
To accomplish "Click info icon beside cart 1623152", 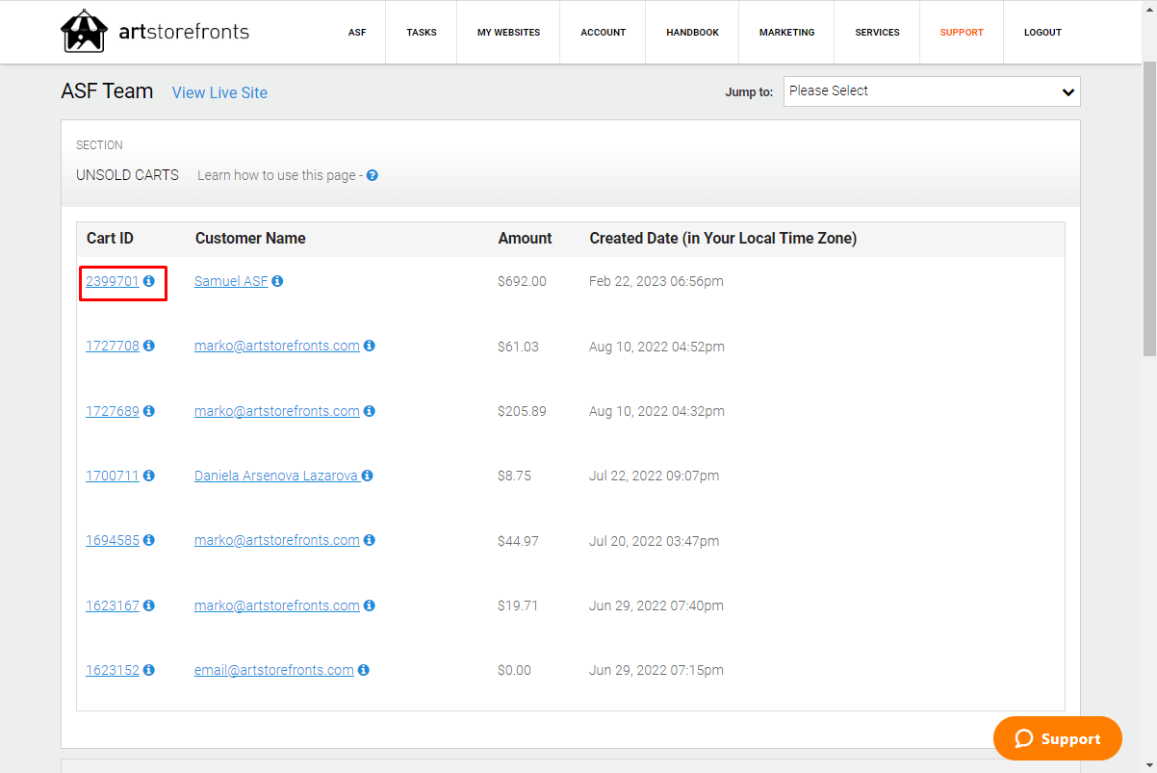I will click(149, 670).
